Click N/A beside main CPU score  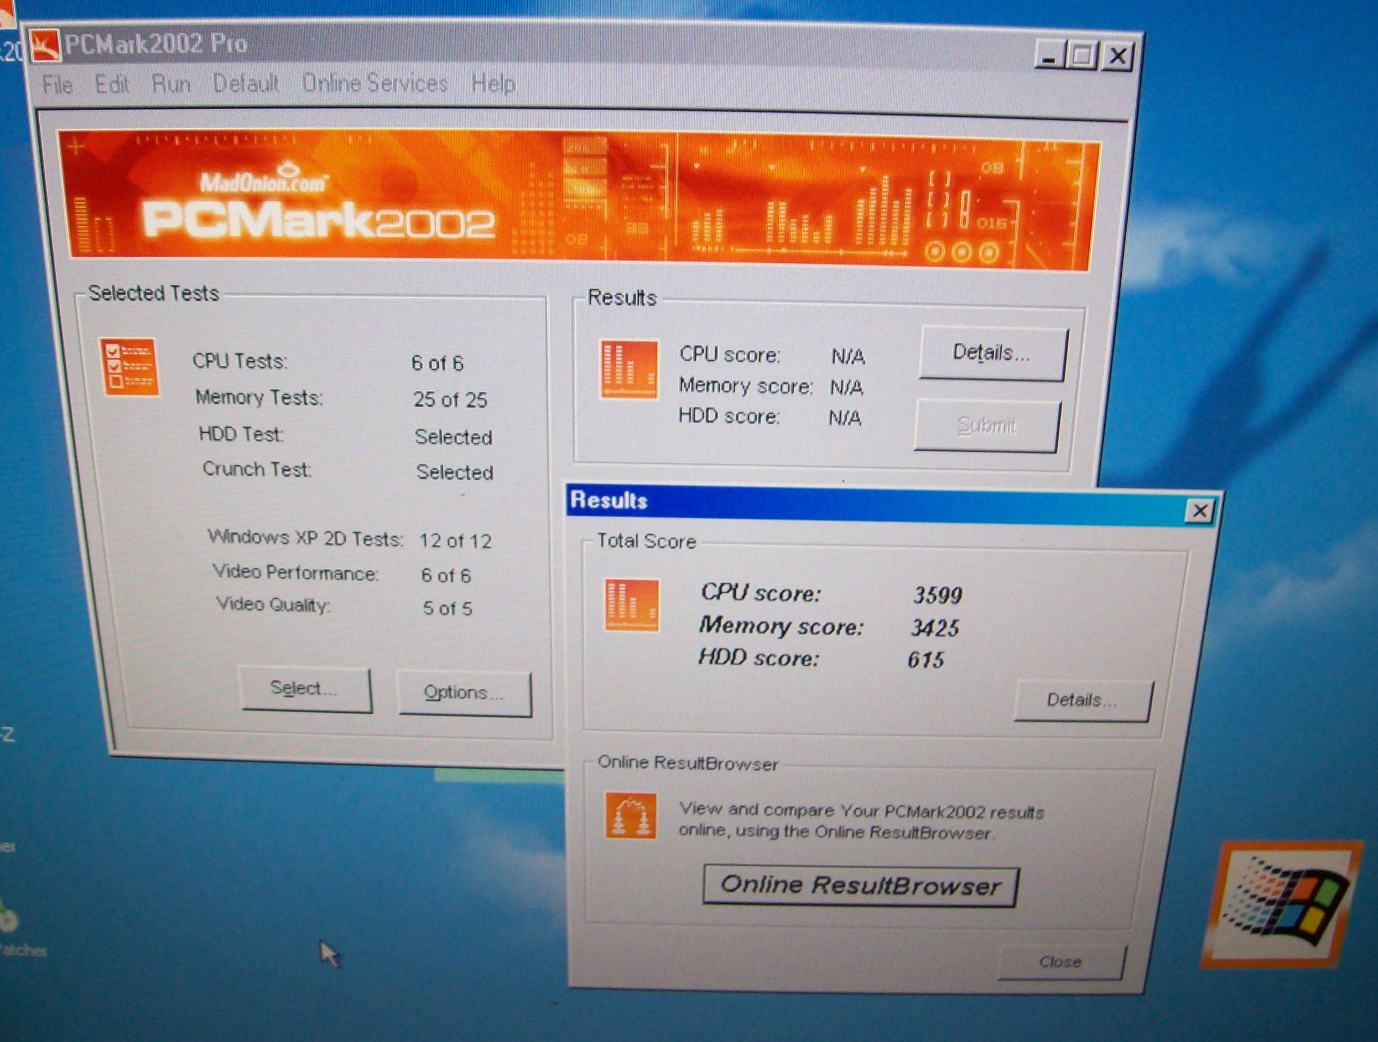[x=848, y=357]
